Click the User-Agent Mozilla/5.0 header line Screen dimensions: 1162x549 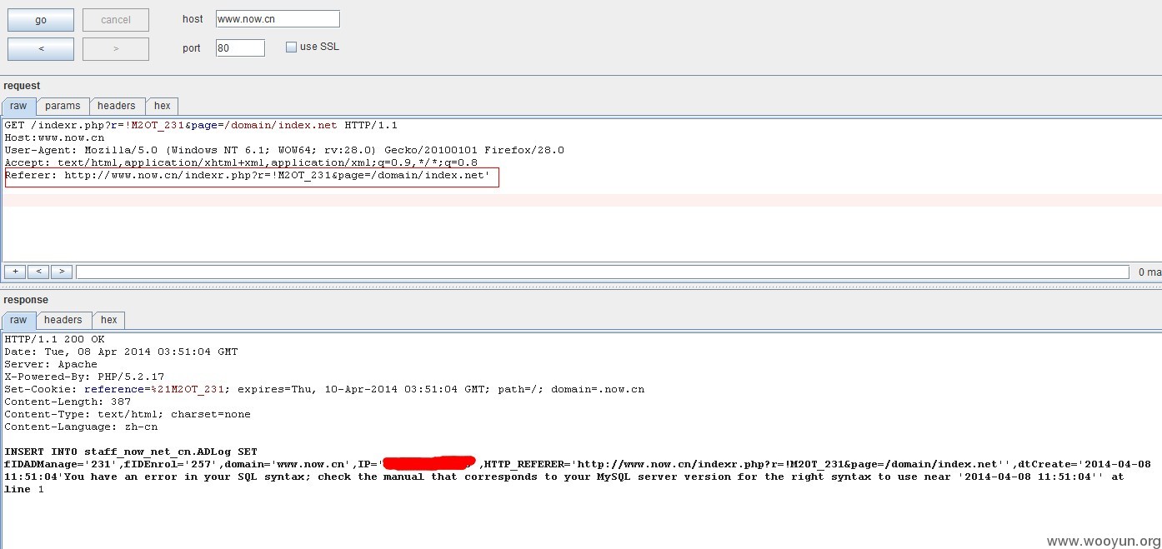point(284,151)
